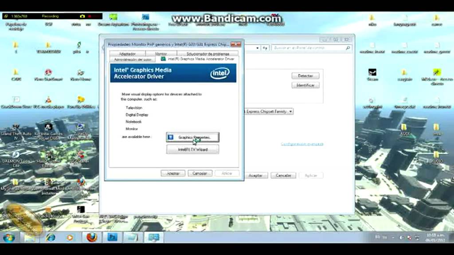Open Windows Media Player from the taskbar
Image resolution: width=454 pixels, height=255 pixels.
click(x=70, y=238)
